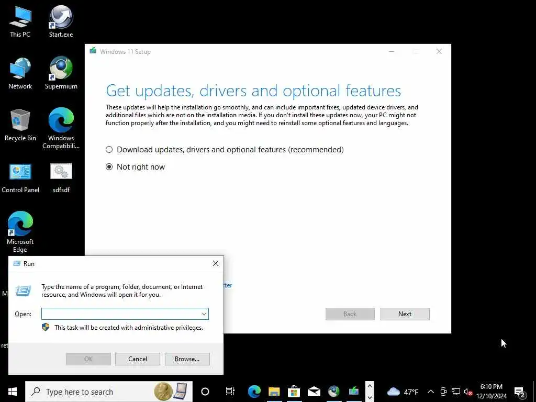Click Browse... in the Run dialog
The width and height of the screenshot is (536, 402).
187,359
